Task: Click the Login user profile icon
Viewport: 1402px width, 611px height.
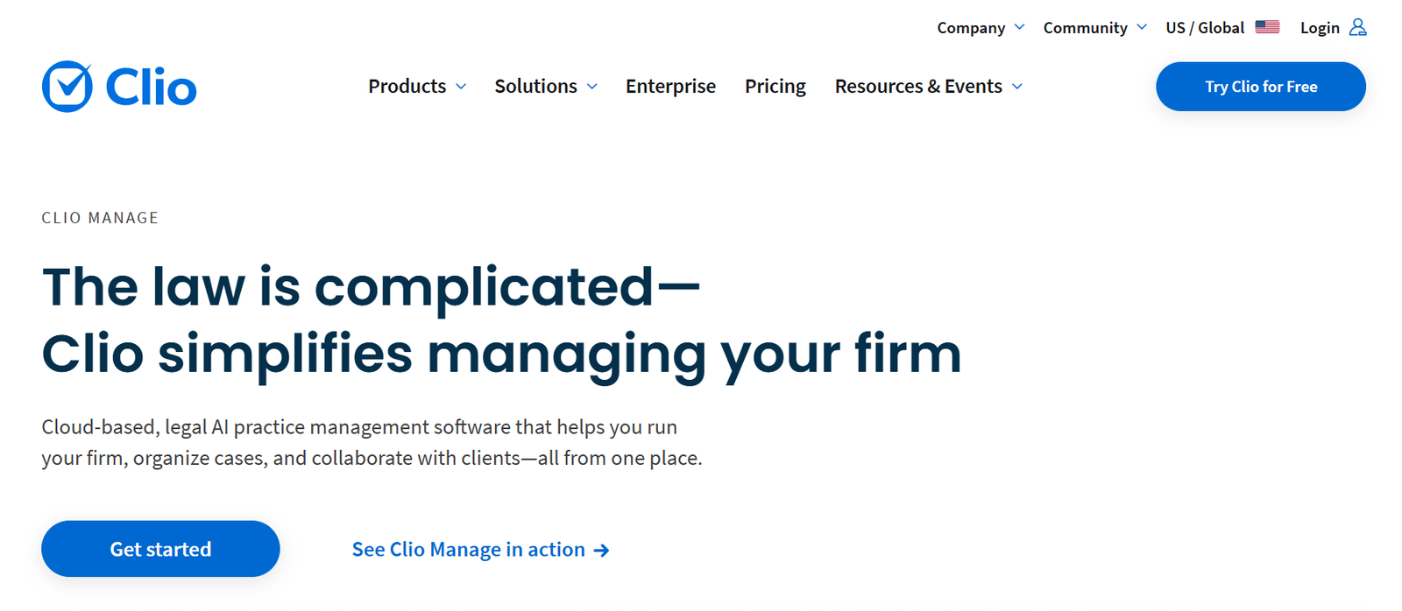Action: pyautogui.click(x=1357, y=27)
